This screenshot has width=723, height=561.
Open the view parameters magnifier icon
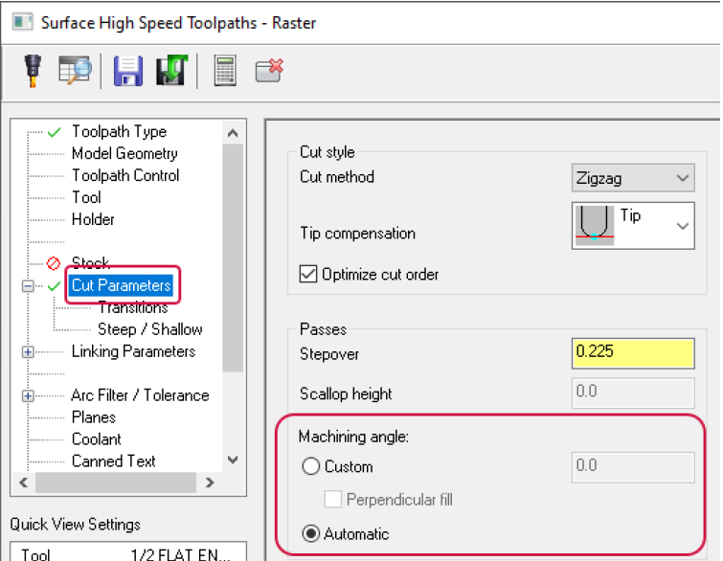point(75,71)
